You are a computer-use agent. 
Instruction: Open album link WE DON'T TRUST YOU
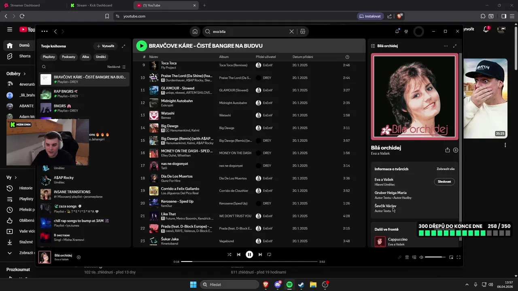[x=235, y=216]
